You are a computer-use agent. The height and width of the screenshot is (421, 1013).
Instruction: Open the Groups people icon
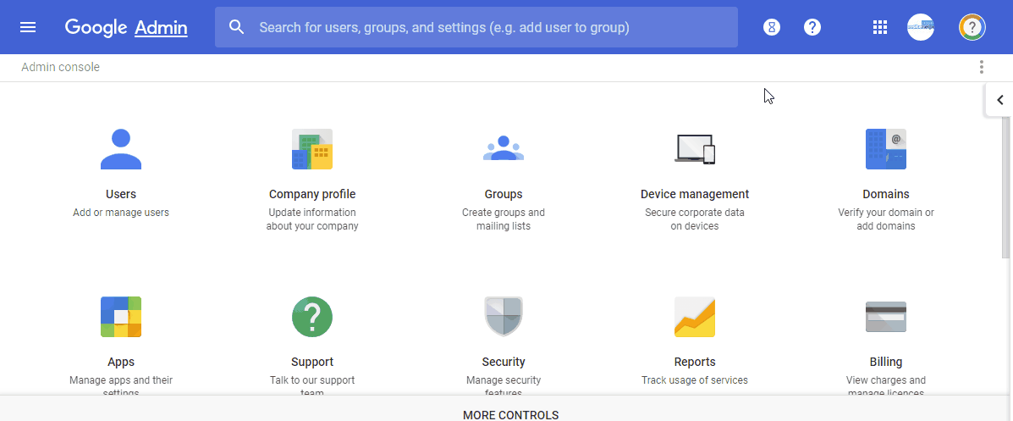504,149
